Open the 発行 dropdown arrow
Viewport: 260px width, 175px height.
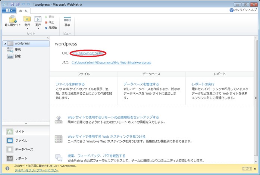[27, 28]
